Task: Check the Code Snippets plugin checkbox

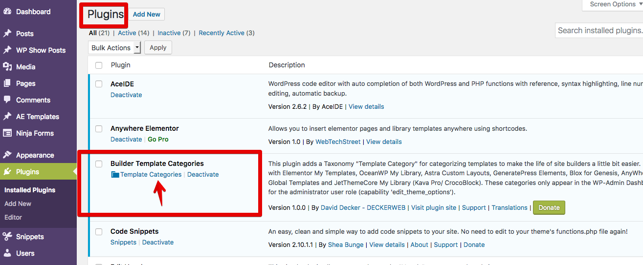Action: [99, 232]
